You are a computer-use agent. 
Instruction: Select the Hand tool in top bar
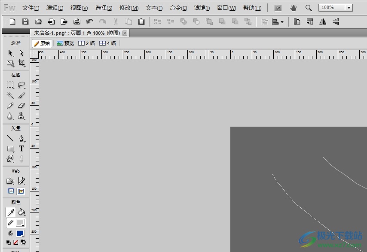point(293,8)
